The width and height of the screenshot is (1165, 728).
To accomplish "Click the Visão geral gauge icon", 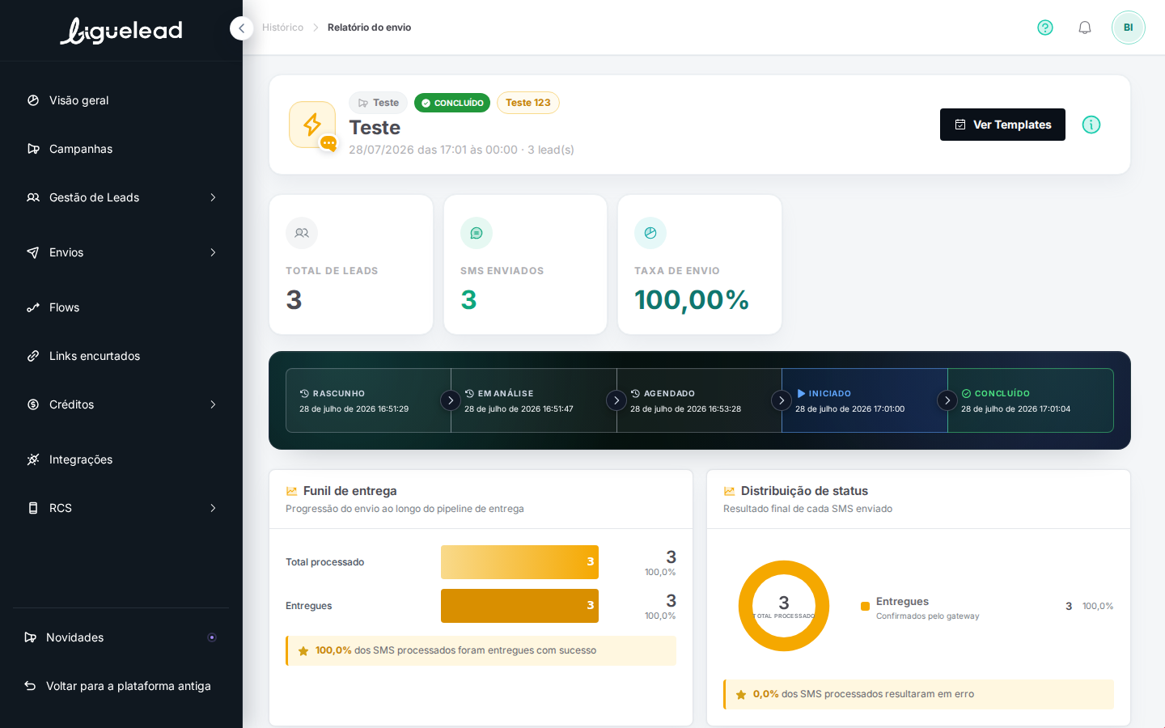I will (x=33, y=100).
